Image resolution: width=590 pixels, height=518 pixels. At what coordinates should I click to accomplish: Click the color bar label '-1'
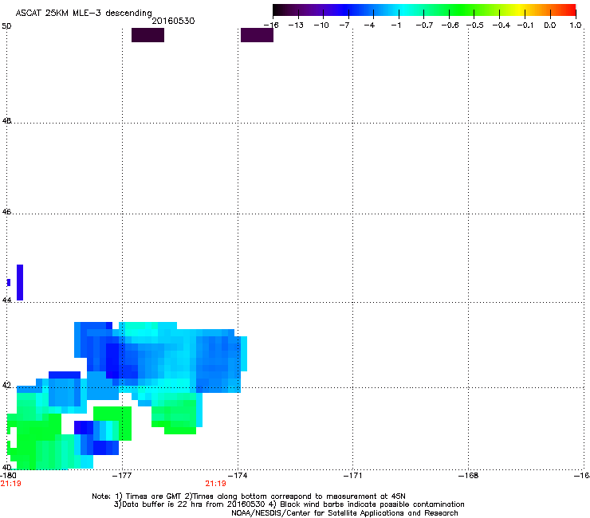(x=395, y=26)
